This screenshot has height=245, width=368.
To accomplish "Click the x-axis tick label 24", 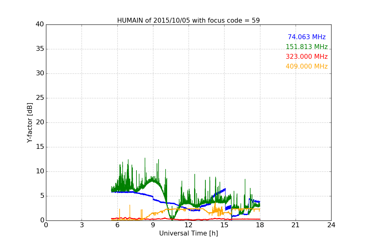I will [331, 225].
